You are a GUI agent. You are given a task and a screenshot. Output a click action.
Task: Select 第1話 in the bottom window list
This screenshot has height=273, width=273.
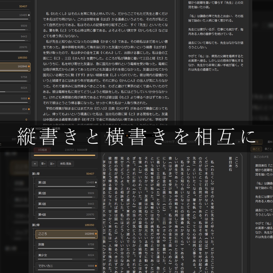(66, 183)
